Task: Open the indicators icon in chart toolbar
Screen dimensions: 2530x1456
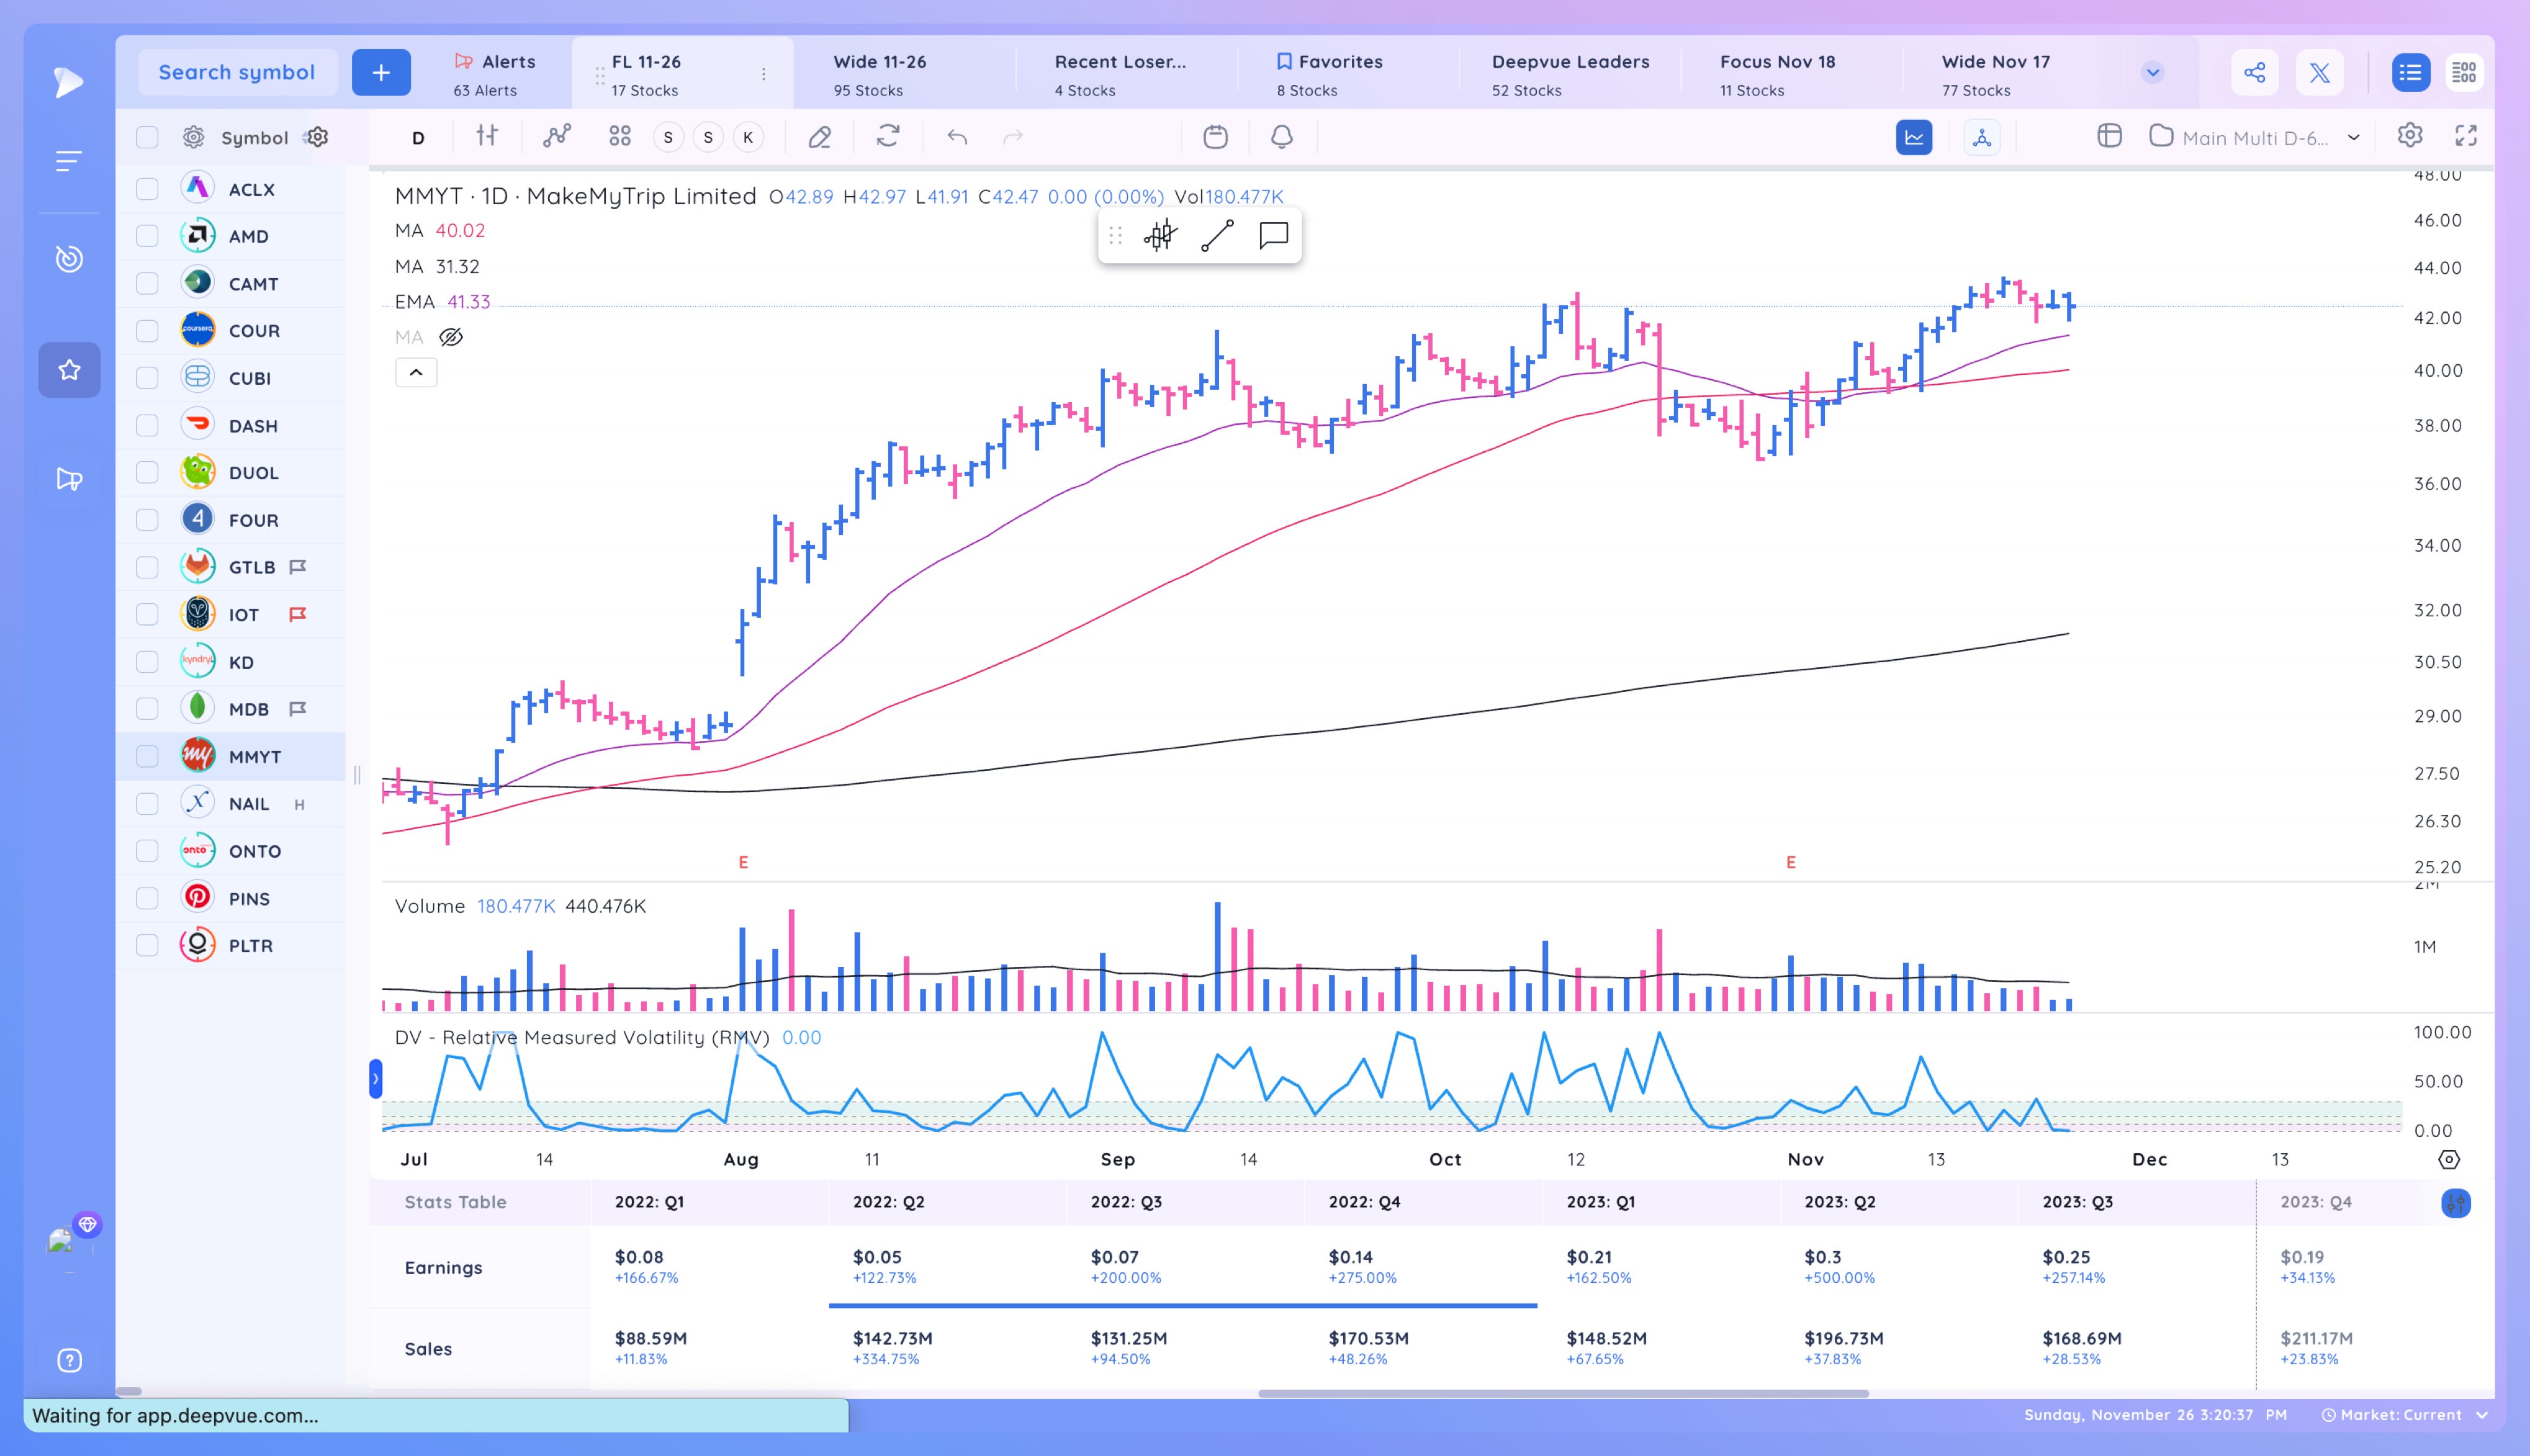Action: pyautogui.click(x=557, y=136)
